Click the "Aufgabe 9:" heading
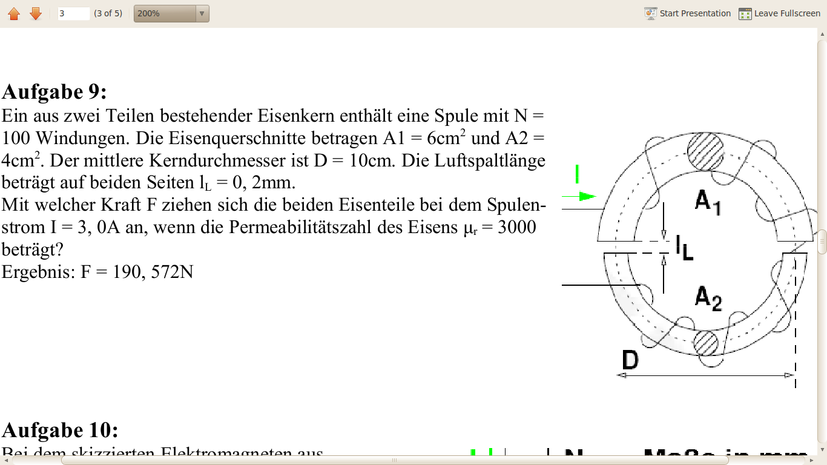Image resolution: width=827 pixels, height=465 pixels. point(54,92)
